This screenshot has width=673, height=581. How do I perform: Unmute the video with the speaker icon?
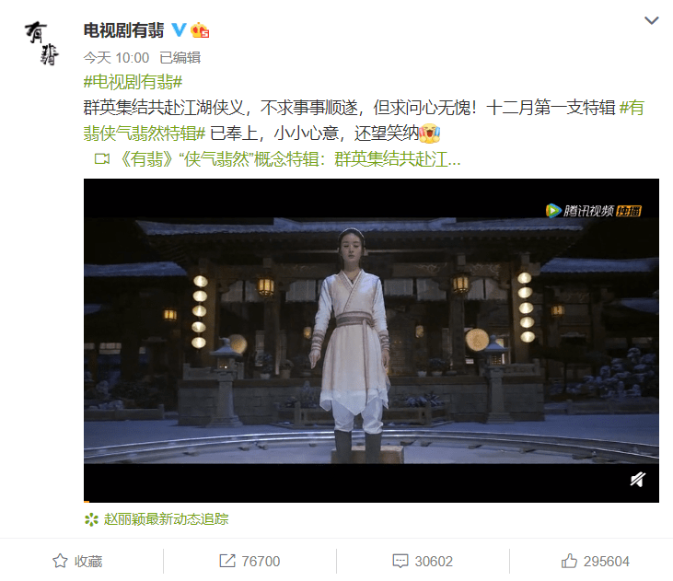(638, 479)
